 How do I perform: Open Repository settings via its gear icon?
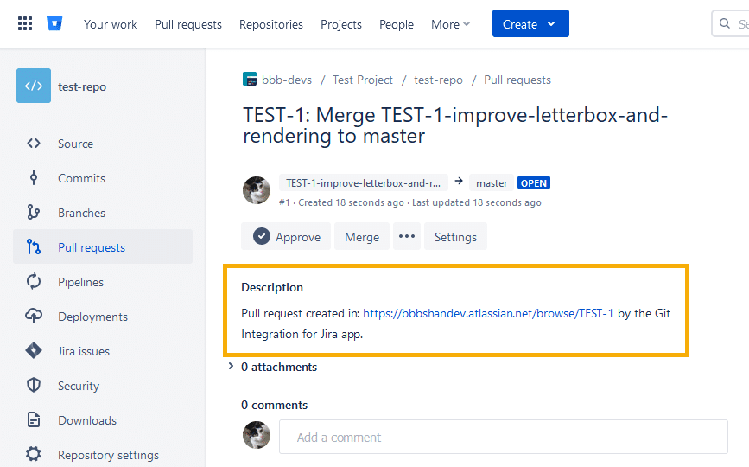pyautogui.click(x=34, y=454)
